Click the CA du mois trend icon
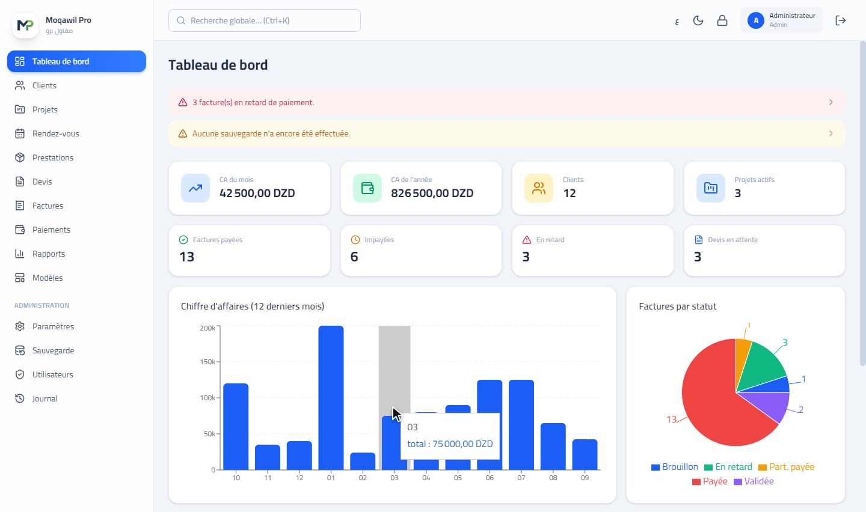The image size is (866, 512). (x=195, y=188)
